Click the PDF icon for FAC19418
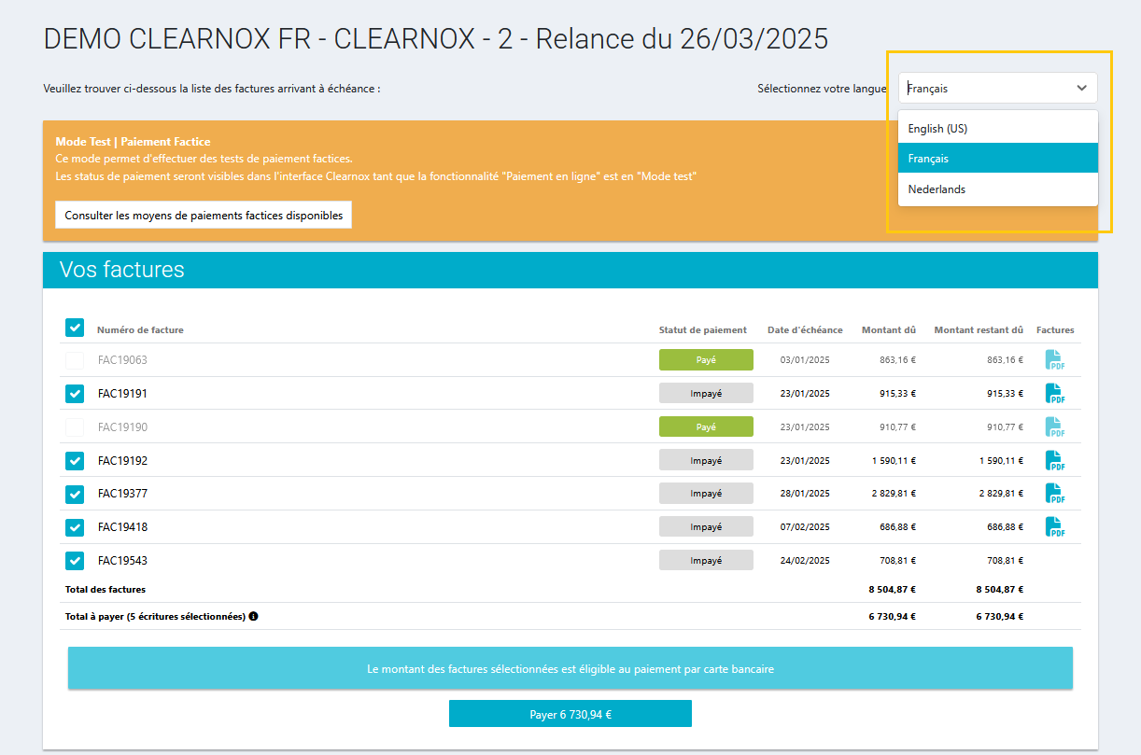This screenshot has height=755, width=1141. pos(1054,527)
